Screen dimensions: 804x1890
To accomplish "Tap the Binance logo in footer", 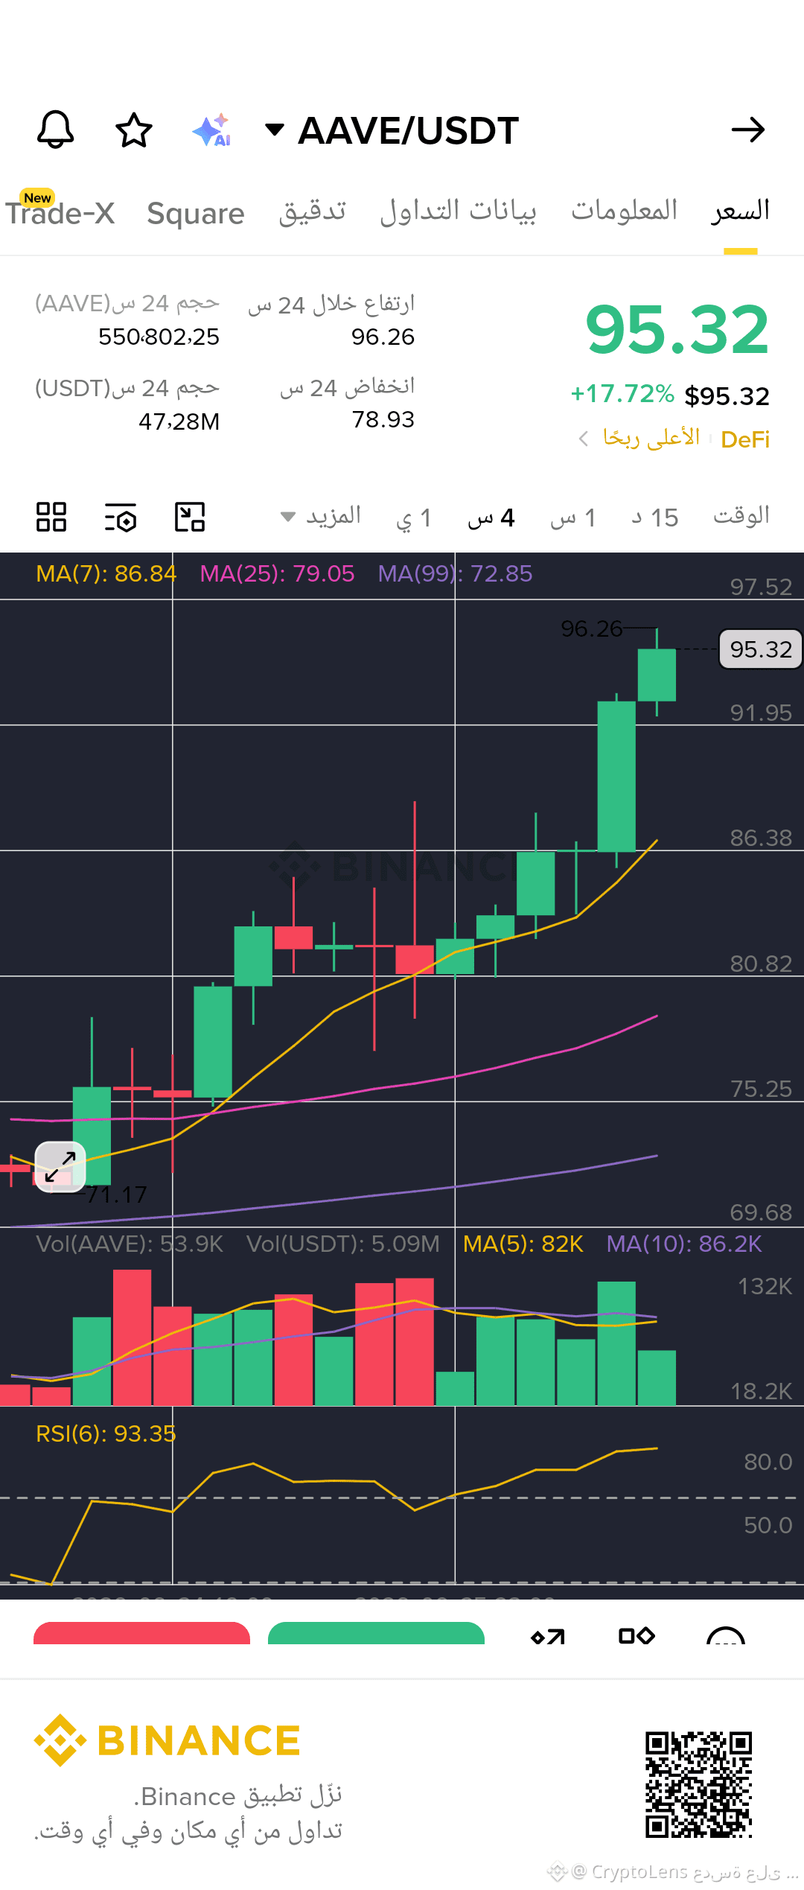I will (x=167, y=1741).
